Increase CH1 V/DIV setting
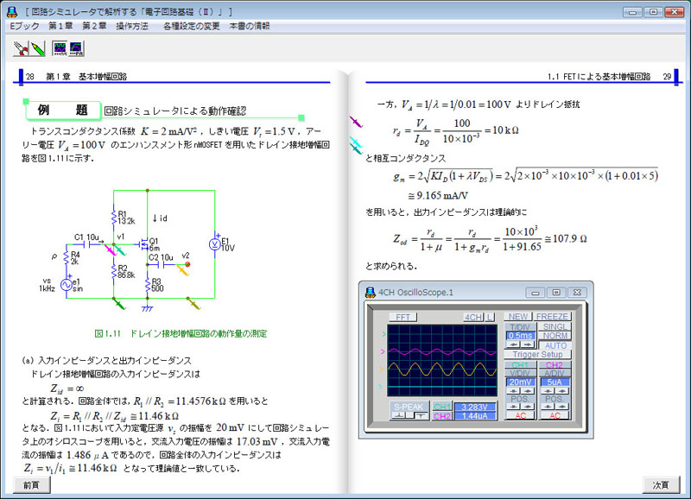 point(528,391)
